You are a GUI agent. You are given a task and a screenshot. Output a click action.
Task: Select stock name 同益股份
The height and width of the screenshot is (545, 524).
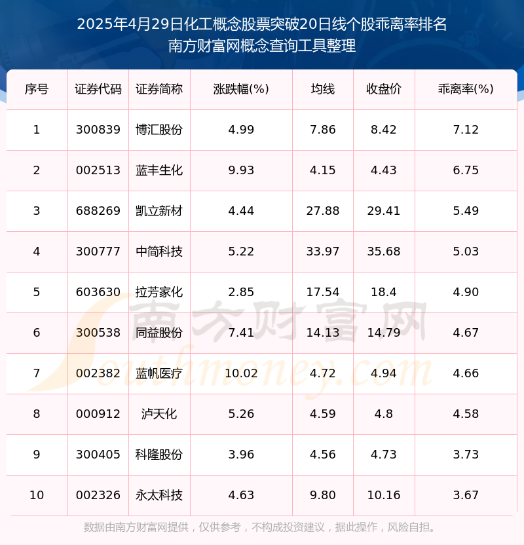159,333
